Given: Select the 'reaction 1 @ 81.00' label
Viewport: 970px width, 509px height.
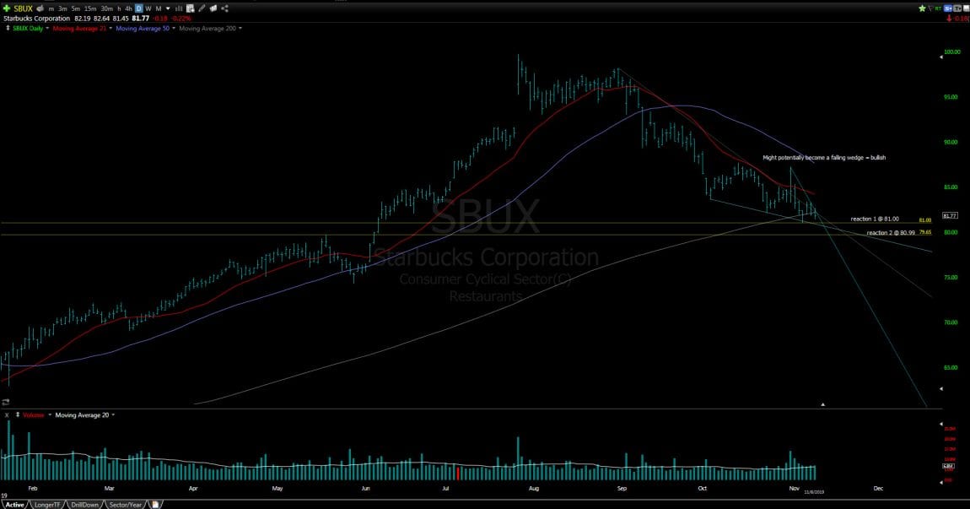Looking at the screenshot, I should [875, 219].
